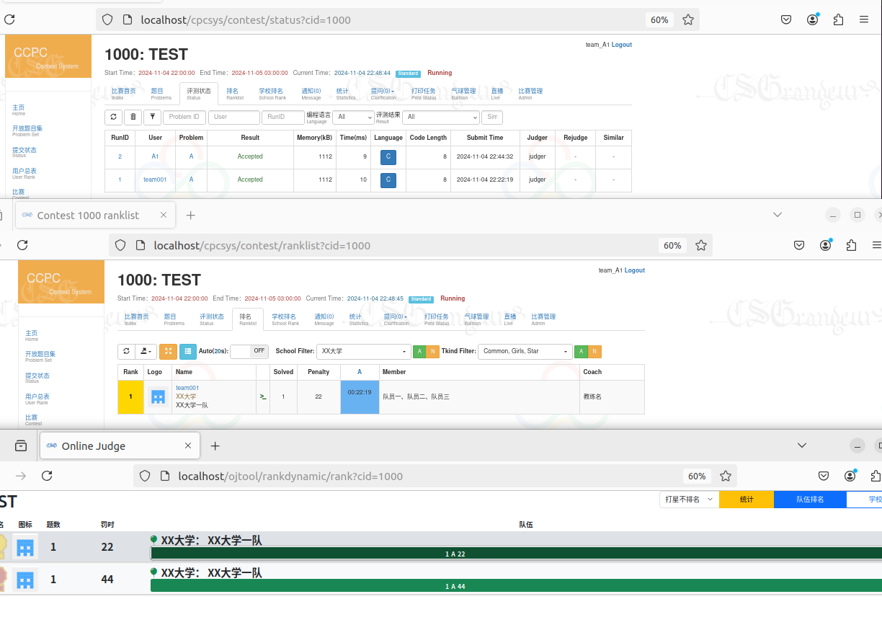Click Logout in the status window

622,45
